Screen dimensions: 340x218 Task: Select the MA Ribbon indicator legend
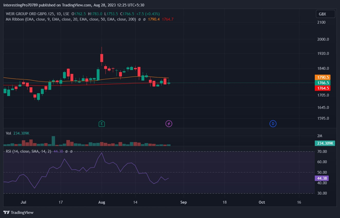(x=71, y=19)
